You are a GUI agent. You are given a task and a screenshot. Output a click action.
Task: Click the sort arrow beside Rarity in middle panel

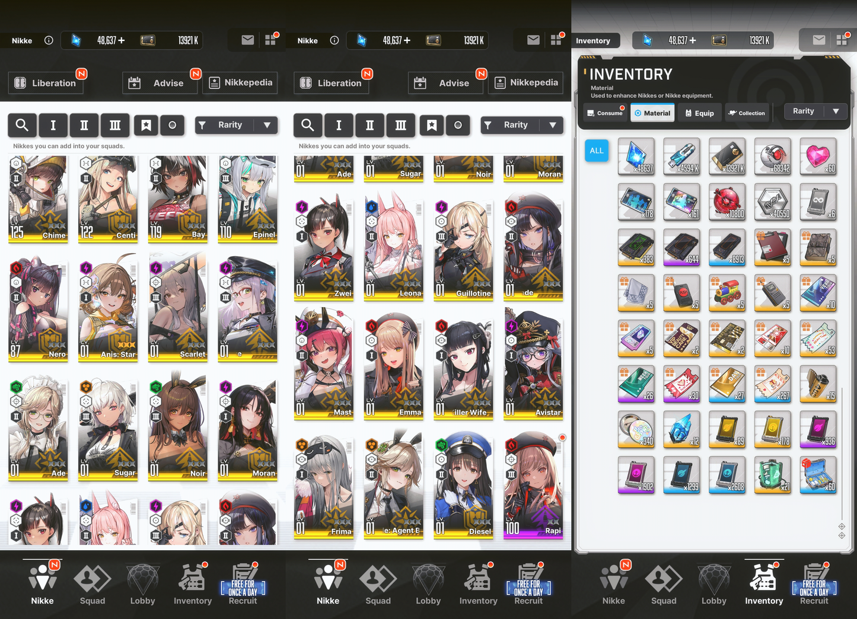coord(553,125)
